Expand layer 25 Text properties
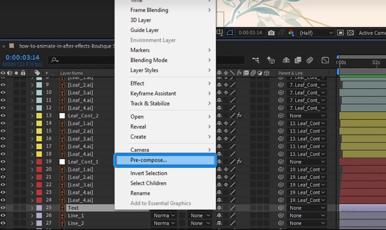The height and width of the screenshot is (230, 386). 32,208
